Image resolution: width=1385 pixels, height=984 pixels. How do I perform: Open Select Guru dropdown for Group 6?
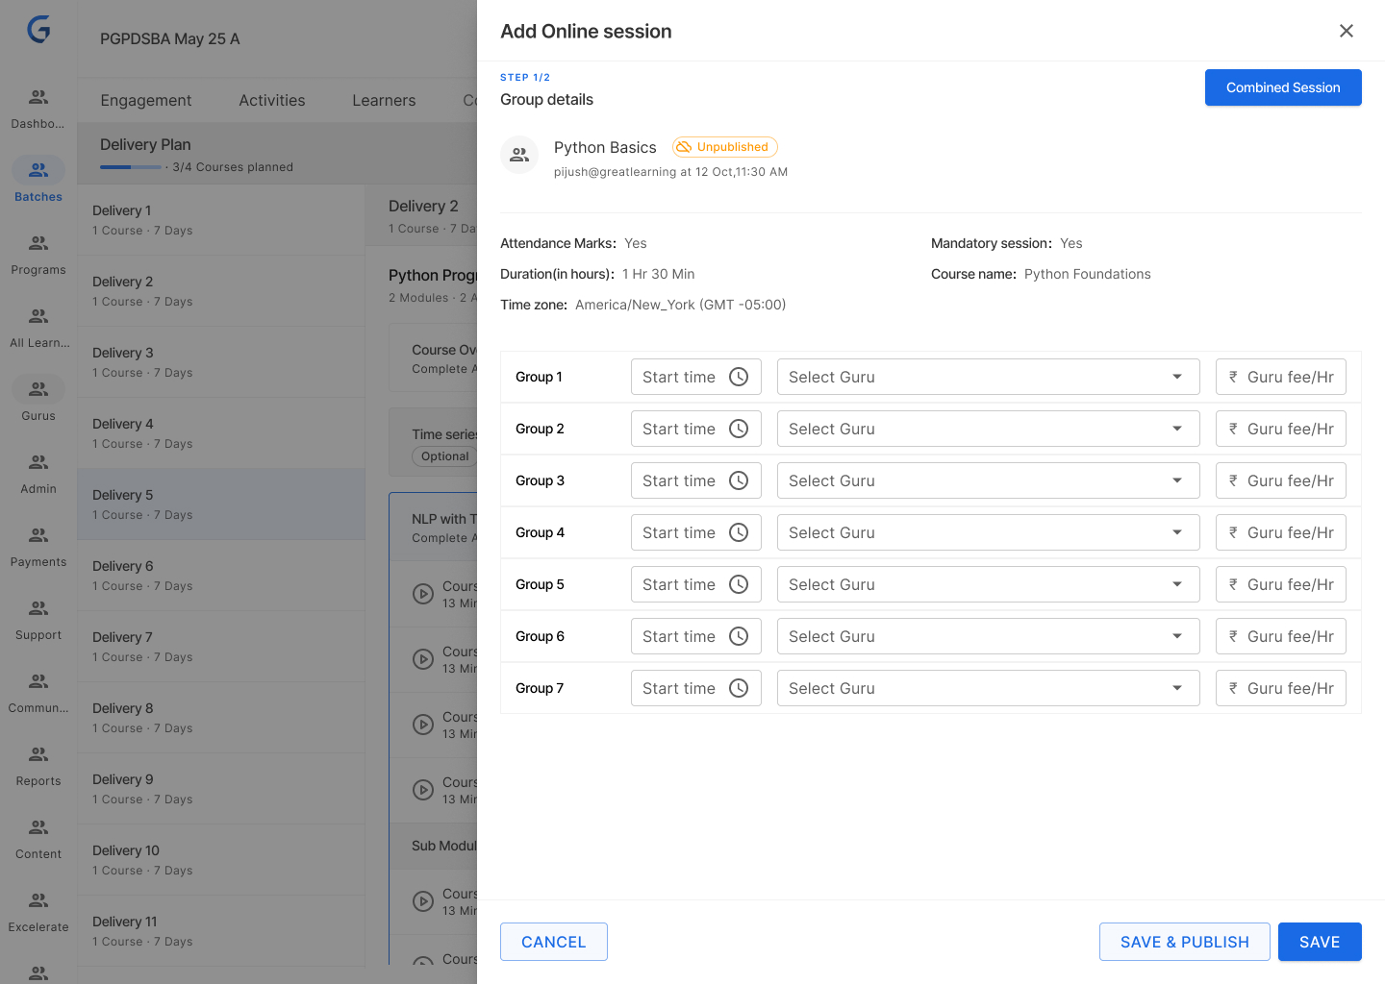[989, 636]
